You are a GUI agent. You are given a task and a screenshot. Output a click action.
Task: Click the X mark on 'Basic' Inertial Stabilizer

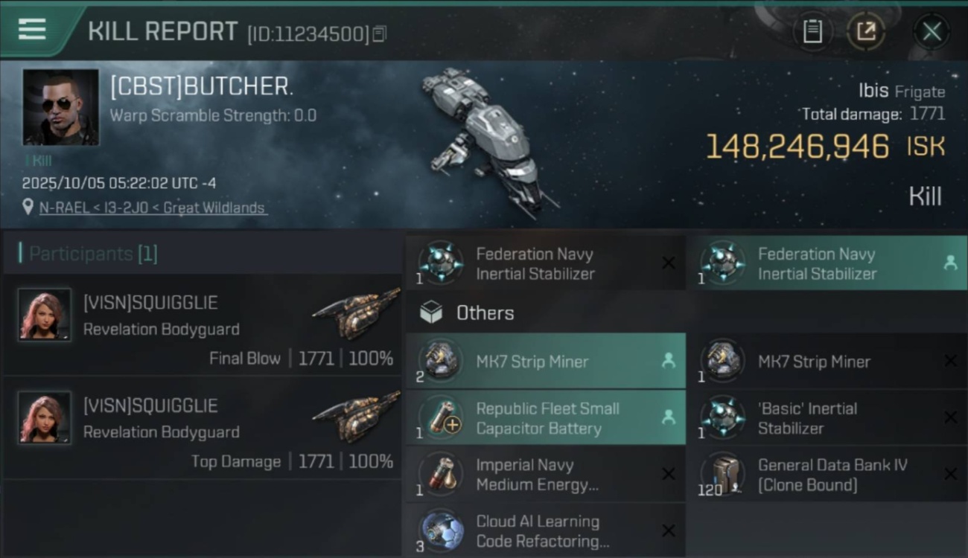pos(950,417)
